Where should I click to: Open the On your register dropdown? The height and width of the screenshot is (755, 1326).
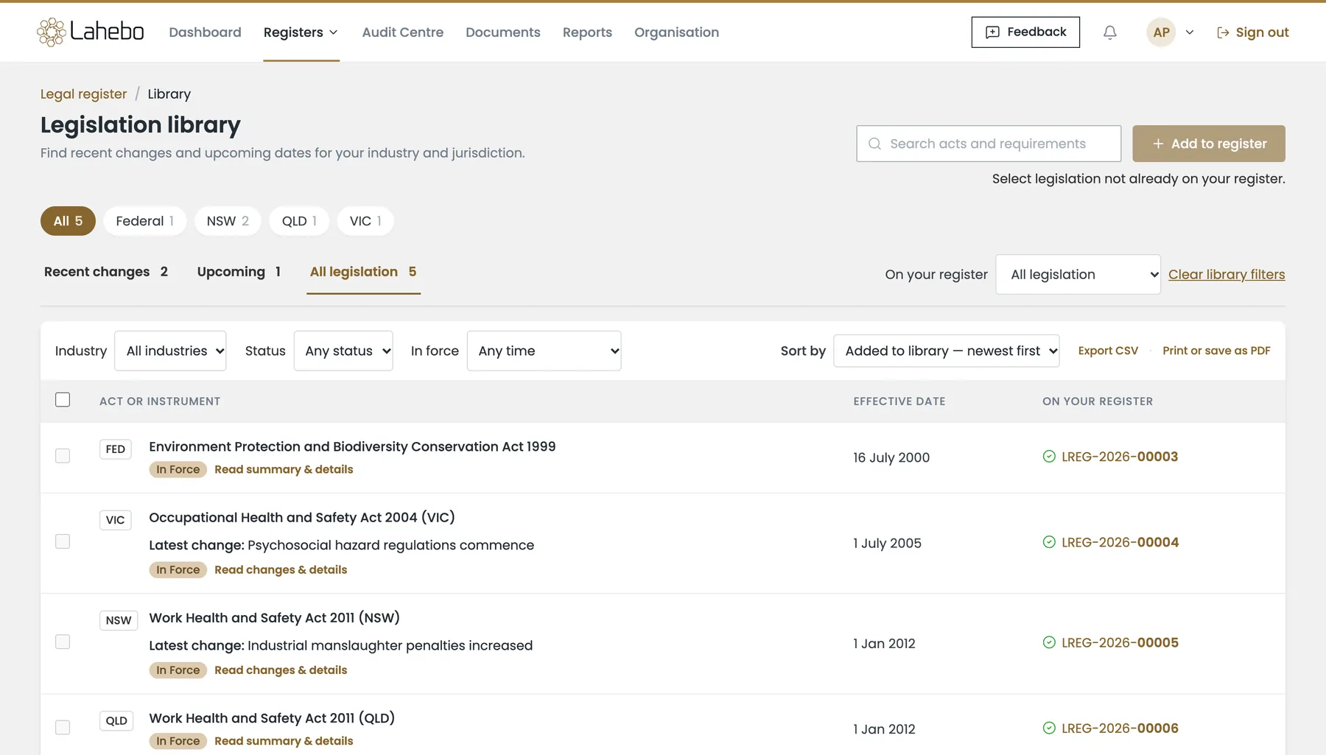click(1078, 275)
